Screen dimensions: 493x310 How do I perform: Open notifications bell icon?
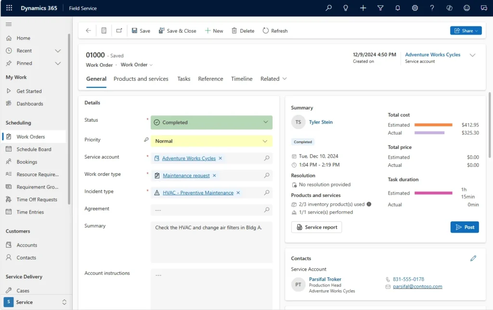tap(398, 8)
